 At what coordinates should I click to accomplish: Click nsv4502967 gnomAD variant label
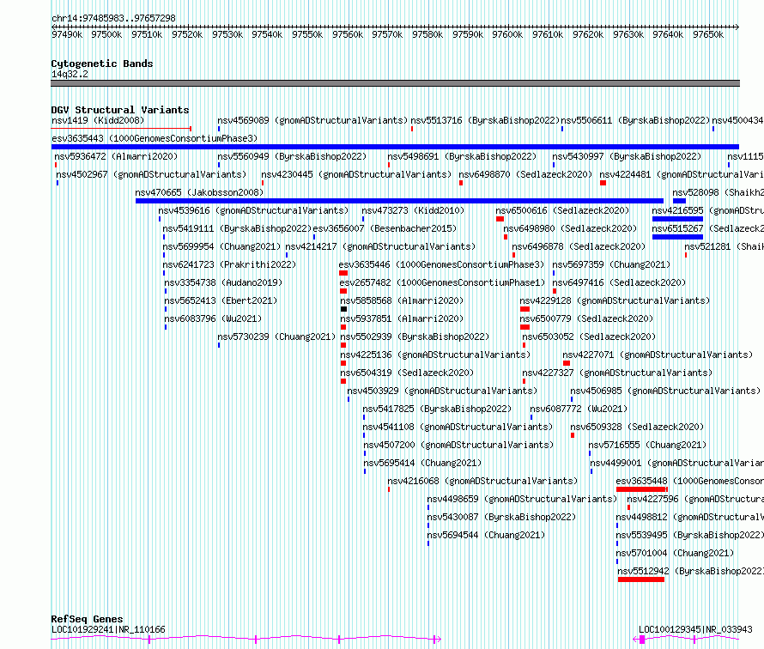(x=151, y=174)
